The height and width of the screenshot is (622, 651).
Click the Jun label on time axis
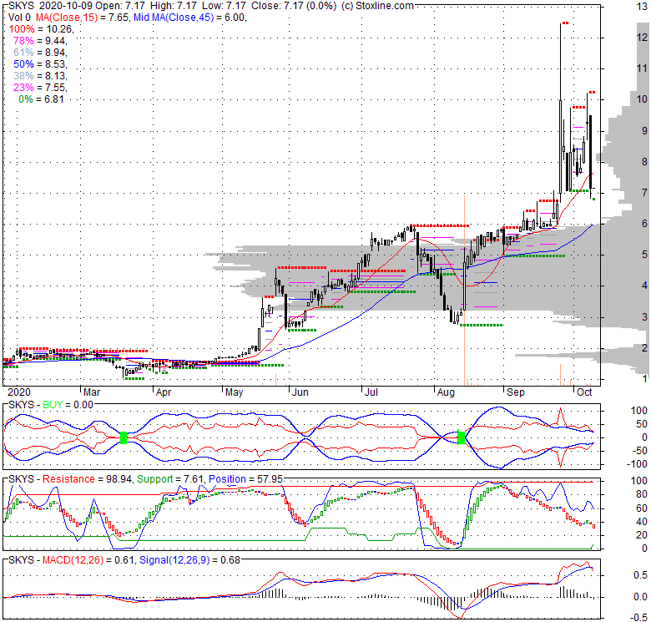(x=300, y=392)
